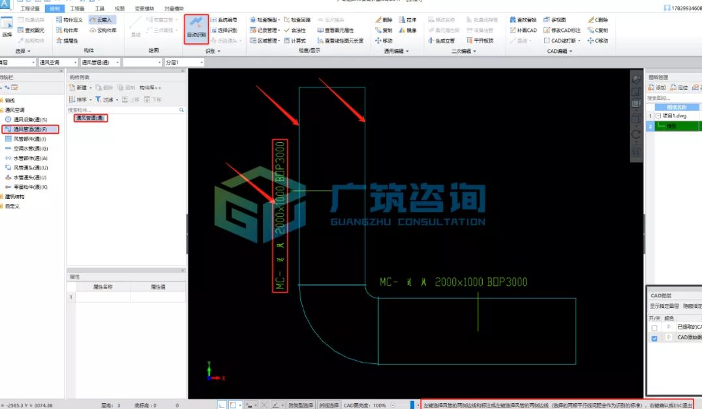
Task: Click 定位 in 图纸管理 panel
Action: (679, 87)
